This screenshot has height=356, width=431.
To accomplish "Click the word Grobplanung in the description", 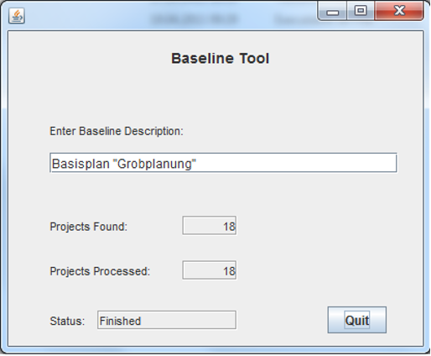I will [x=154, y=164].
